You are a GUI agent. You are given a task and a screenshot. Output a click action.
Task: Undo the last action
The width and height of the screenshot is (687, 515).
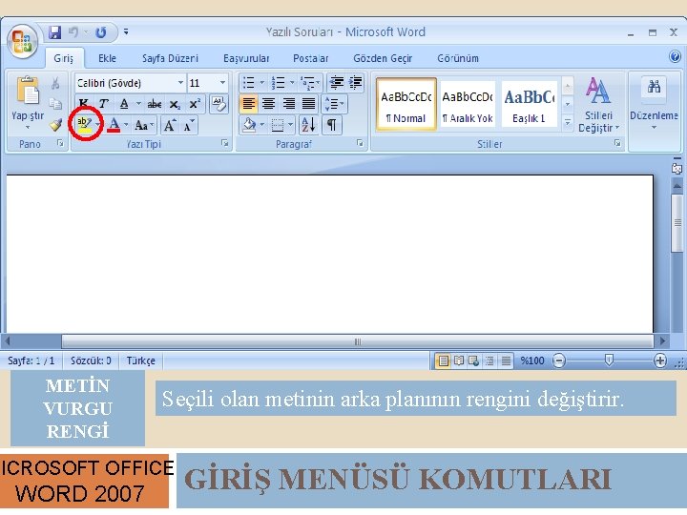point(73,32)
